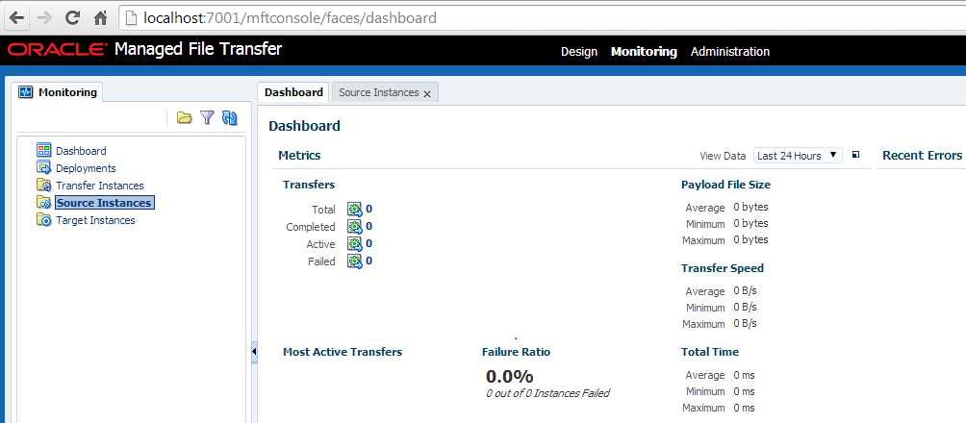
Task: Open the Completed transfers count link
Action: [x=369, y=226]
